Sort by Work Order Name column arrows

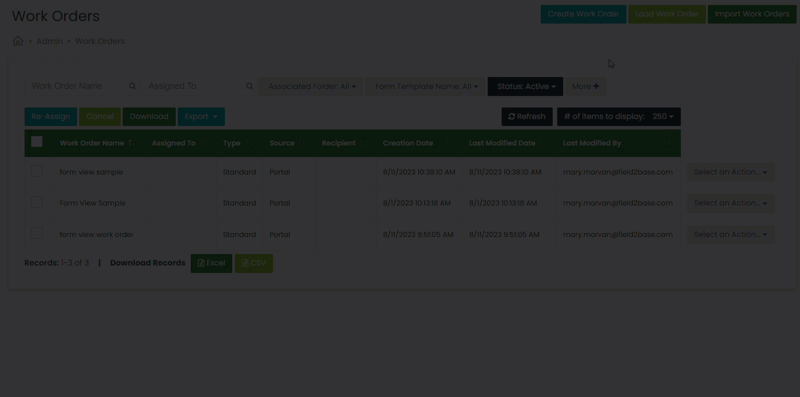tap(131, 143)
